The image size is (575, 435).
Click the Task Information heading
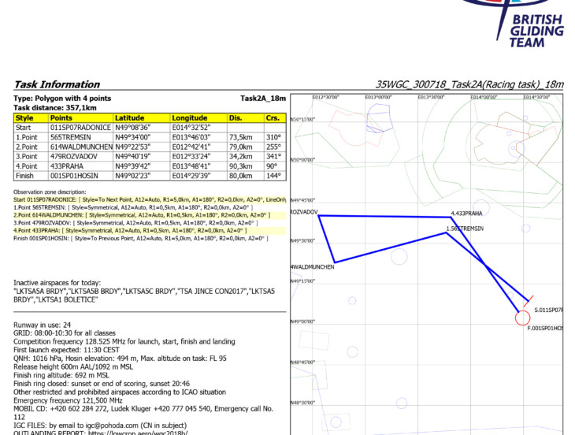click(57, 84)
